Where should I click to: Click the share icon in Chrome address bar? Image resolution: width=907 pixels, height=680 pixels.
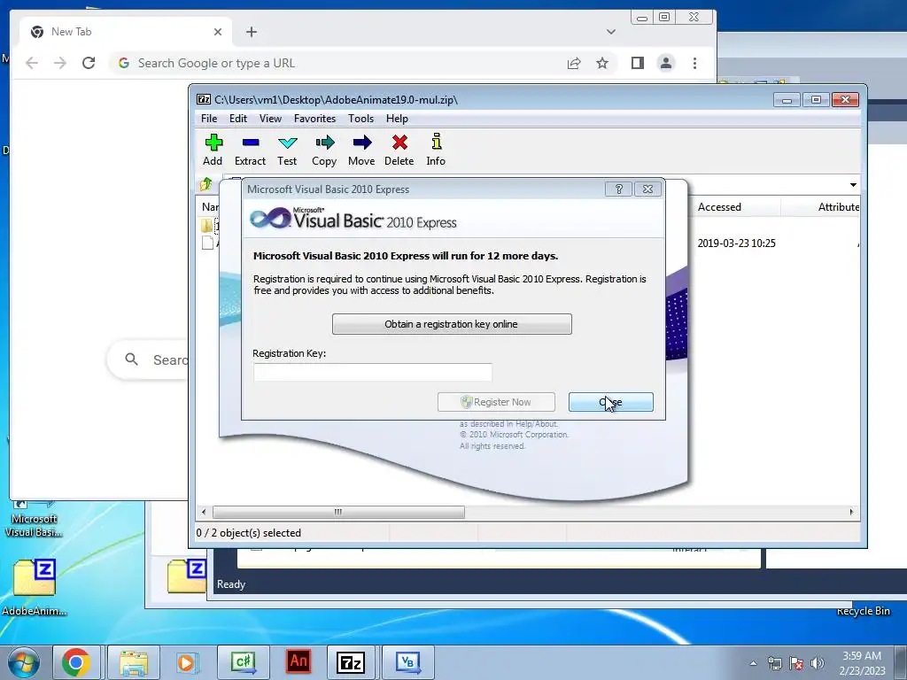(574, 63)
